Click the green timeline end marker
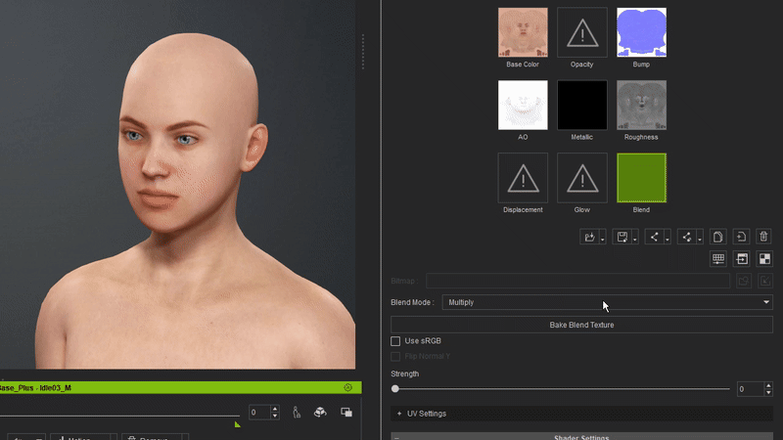The height and width of the screenshot is (440, 783). 237,424
